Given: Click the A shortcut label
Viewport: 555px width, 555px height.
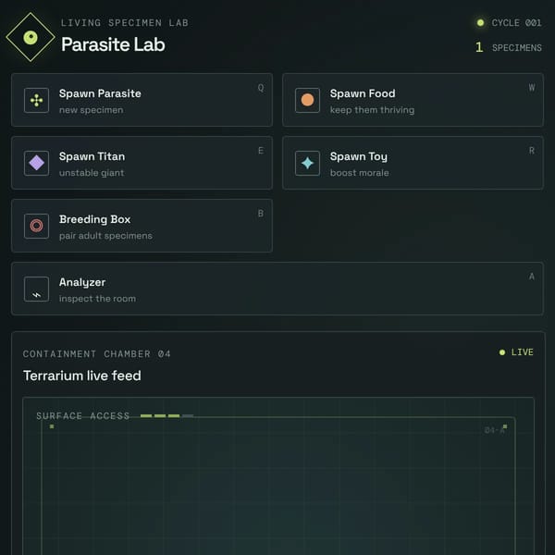Looking at the screenshot, I should (x=532, y=277).
